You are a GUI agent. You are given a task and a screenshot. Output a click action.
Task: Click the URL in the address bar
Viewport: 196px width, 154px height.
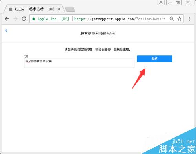[x=120, y=19]
